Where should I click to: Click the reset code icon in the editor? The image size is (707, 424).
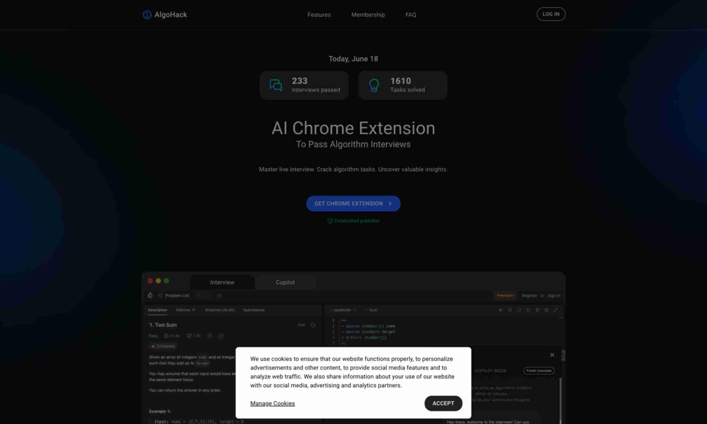(x=528, y=310)
